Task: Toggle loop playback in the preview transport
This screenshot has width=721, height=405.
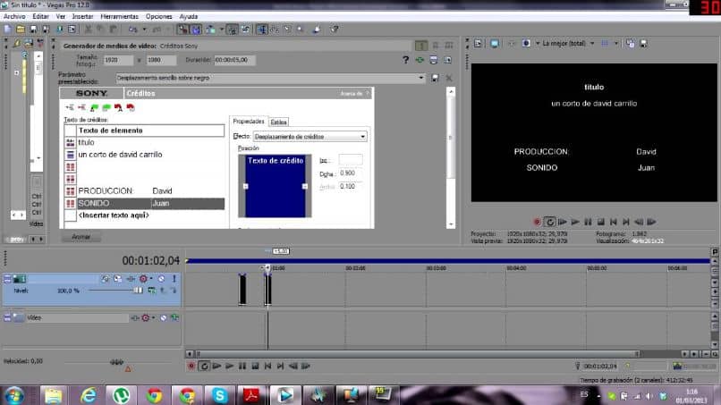Action: tap(550, 221)
